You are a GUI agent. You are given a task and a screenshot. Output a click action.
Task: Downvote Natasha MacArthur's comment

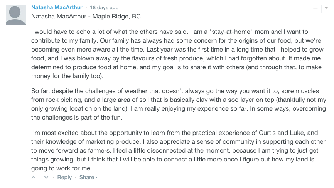point(46,178)
